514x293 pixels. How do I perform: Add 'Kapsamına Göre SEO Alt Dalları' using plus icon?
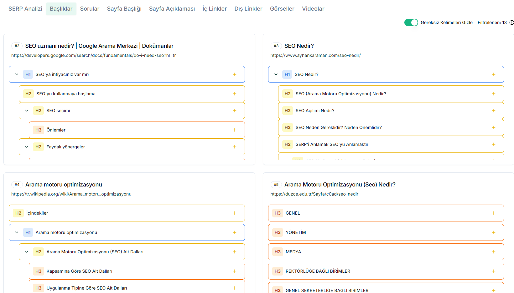point(234,271)
